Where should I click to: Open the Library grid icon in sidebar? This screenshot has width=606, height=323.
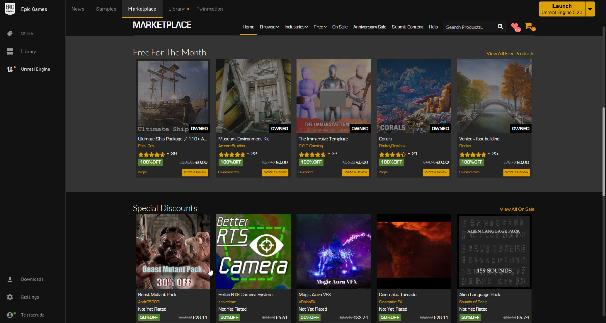(10, 51)
